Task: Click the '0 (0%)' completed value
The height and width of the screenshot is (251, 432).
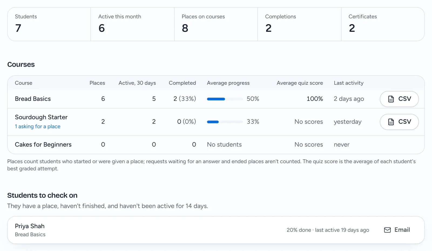Action: click(187, 122)
